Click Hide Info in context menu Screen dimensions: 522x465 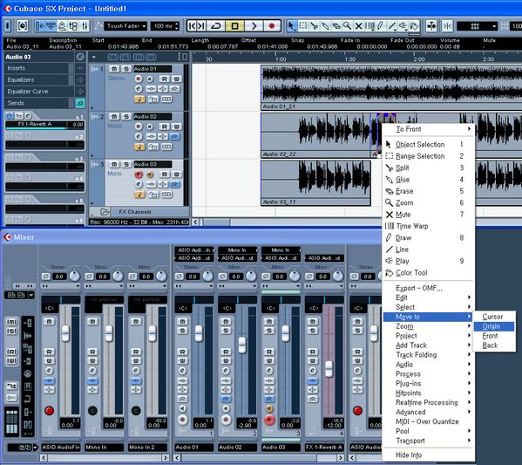point(429,455)
